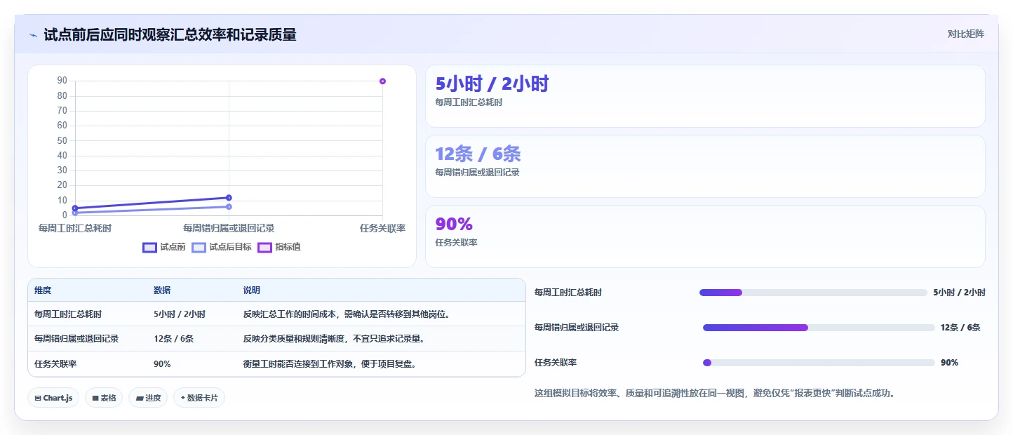Screen dimensions: 1013x435
Task: Select the 每周工时汇总耗时 table row cell
Action: point(68,314)
